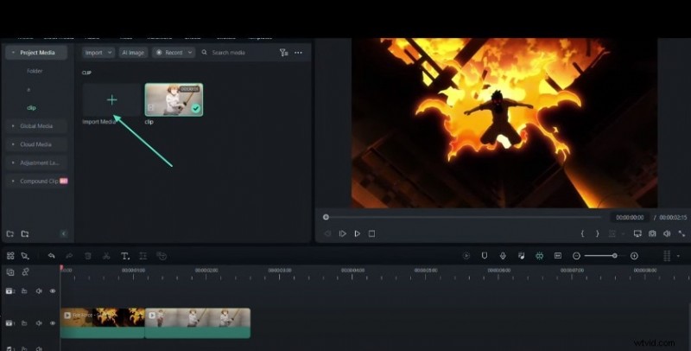Create a new folder in sidebar bottom
691x351 pixels.
coord(10,233)
